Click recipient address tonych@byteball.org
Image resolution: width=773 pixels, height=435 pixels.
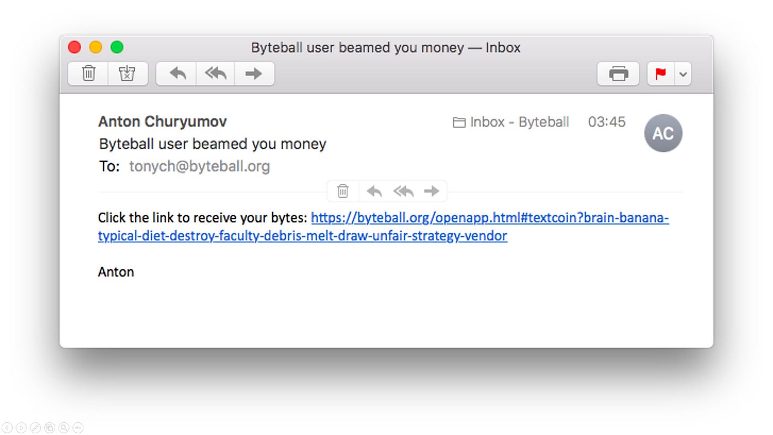[x=199, y=166]
